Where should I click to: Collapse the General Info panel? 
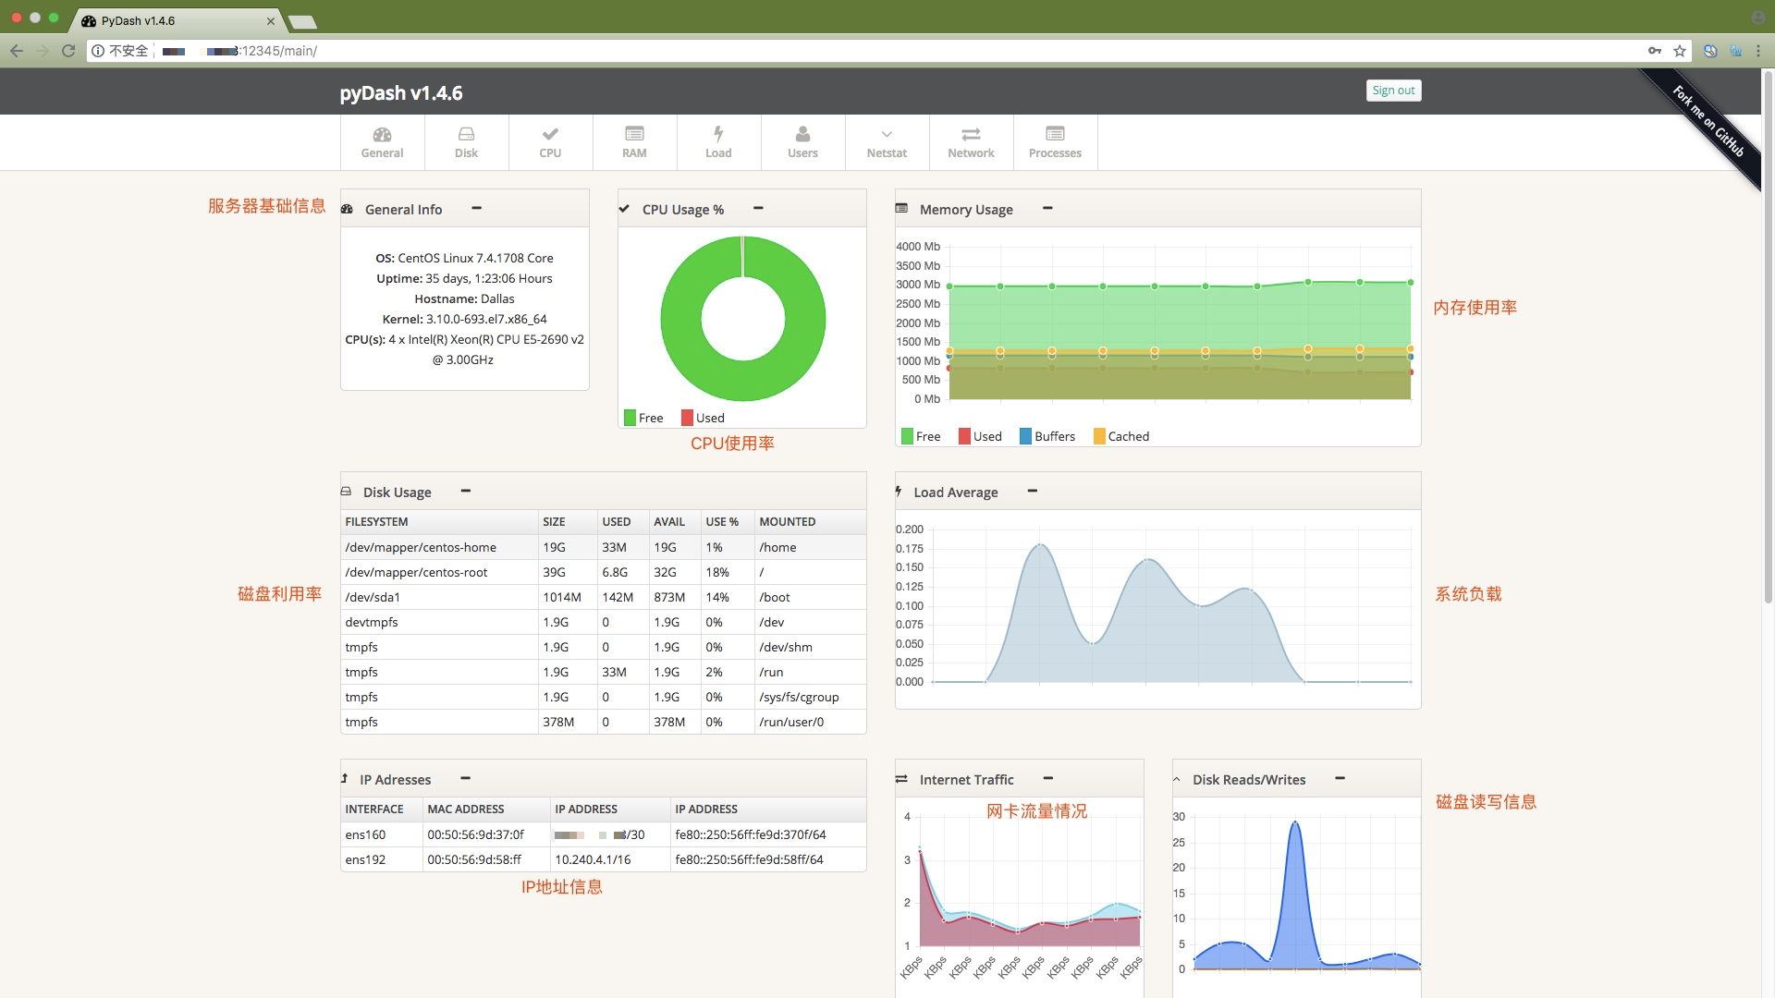[476, 208]
